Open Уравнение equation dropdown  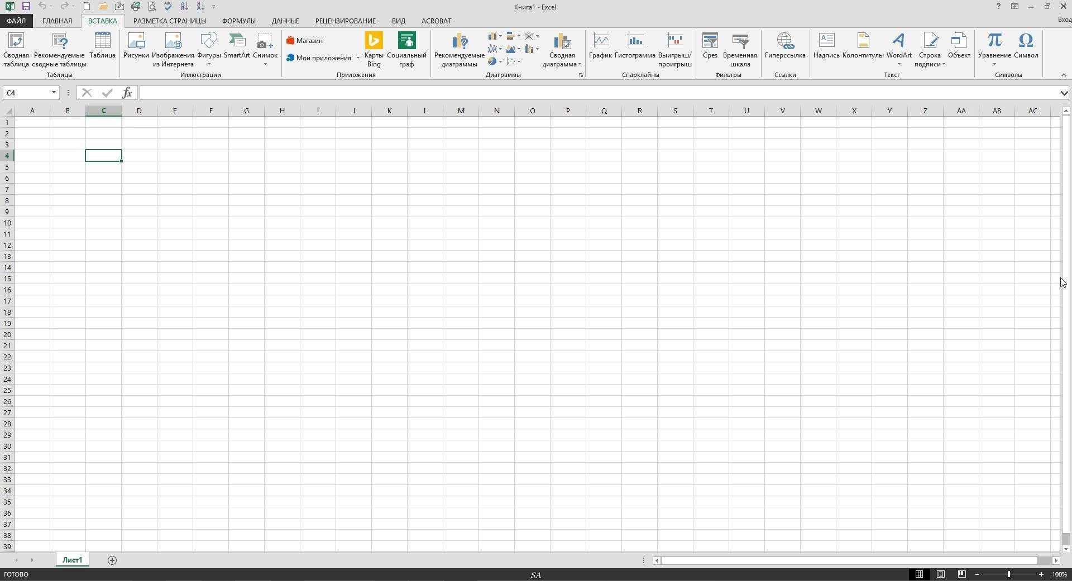click(x=994, y=64)
